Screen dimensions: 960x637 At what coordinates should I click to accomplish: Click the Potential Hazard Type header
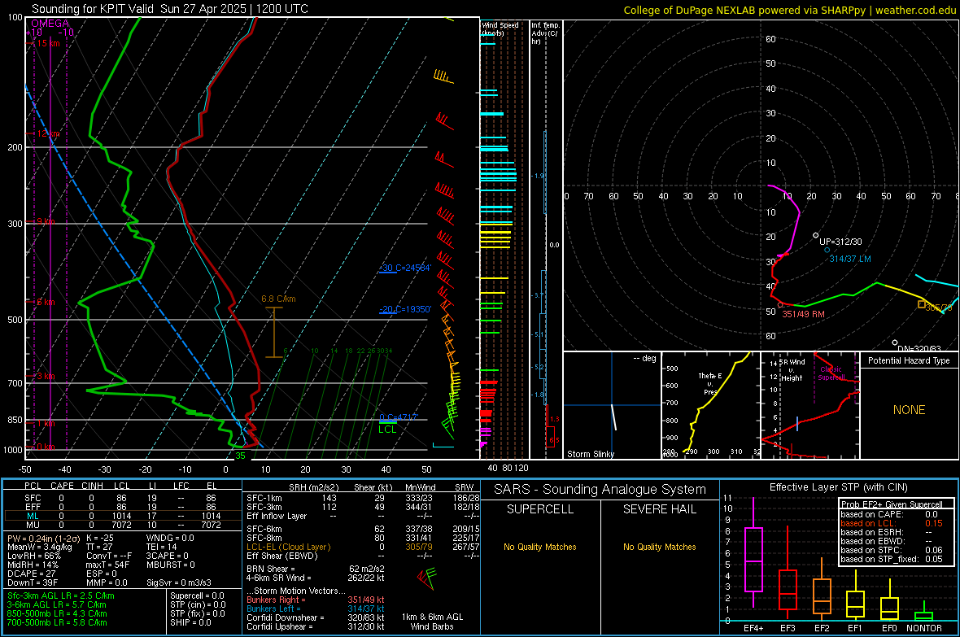pos(909,360)
